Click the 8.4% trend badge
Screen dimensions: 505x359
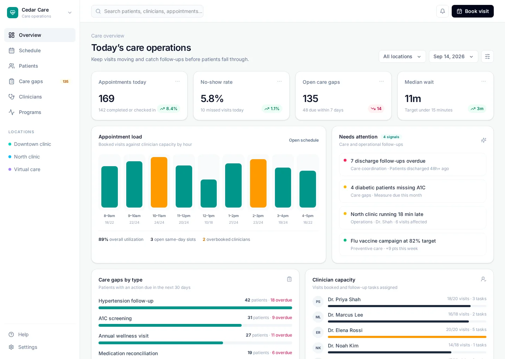(169, 109)
